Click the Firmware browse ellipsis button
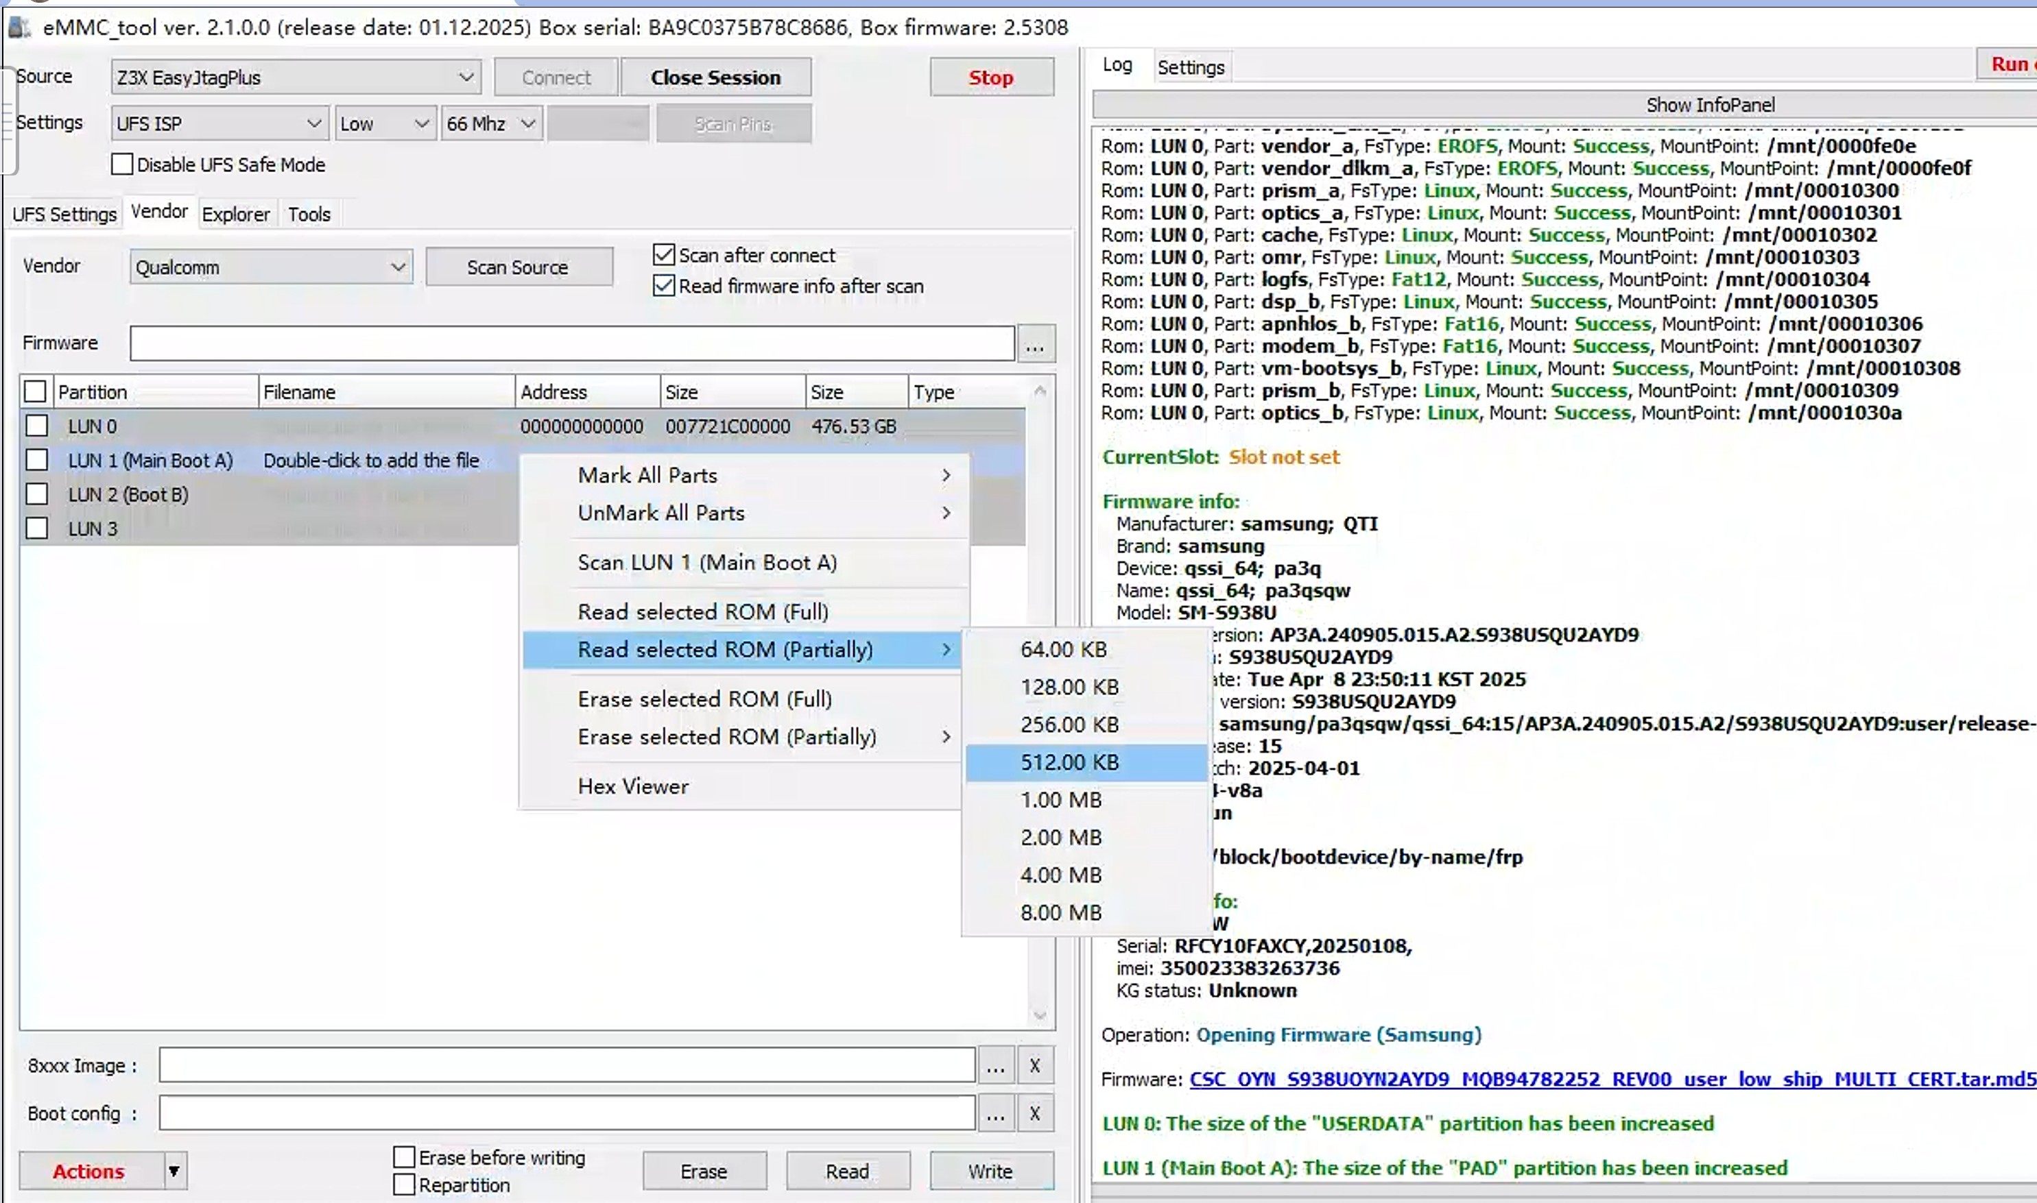This screenshot has height=1203, width=2037. pyautogui.click(x=1035, y=345)
